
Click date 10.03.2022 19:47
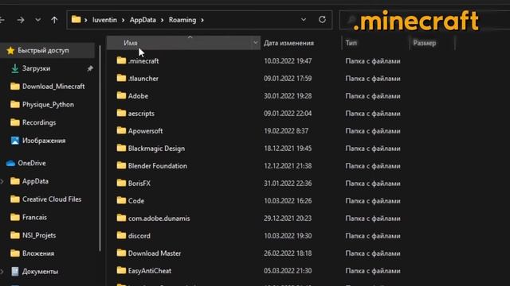click(x=288, y=61)
